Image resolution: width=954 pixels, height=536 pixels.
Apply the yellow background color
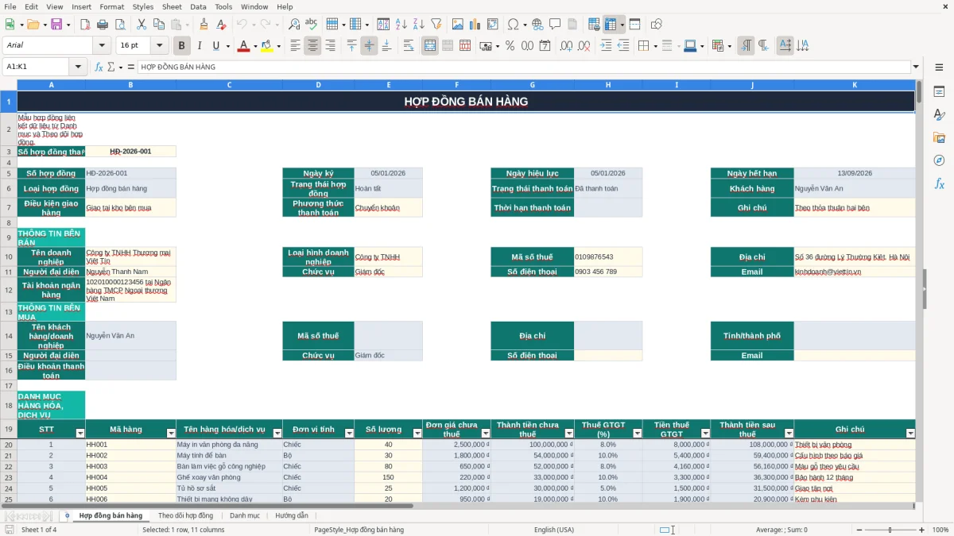(267, 46)
